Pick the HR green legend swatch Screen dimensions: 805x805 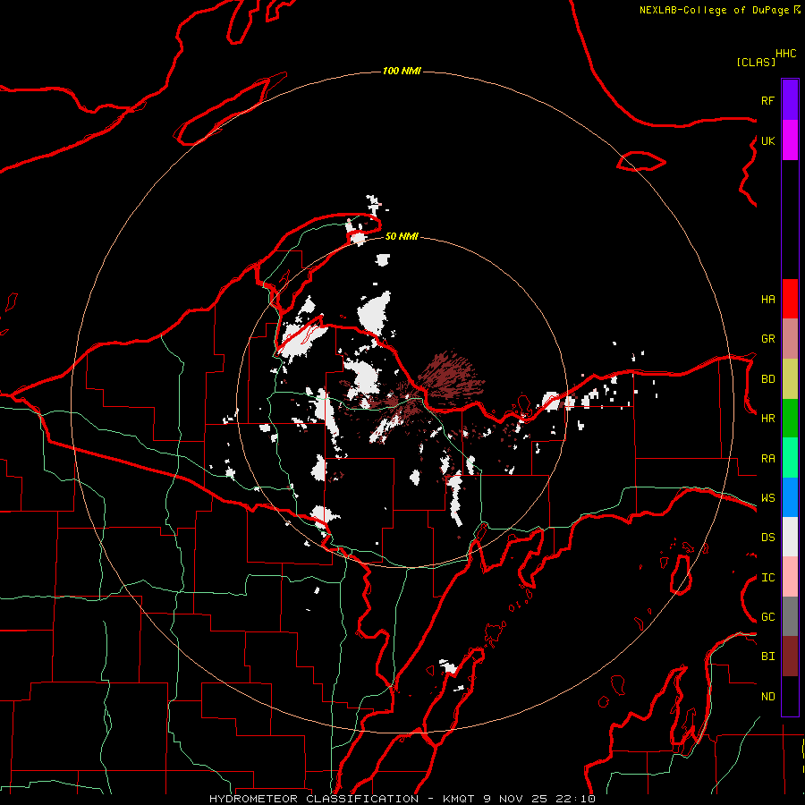point(790,418)
